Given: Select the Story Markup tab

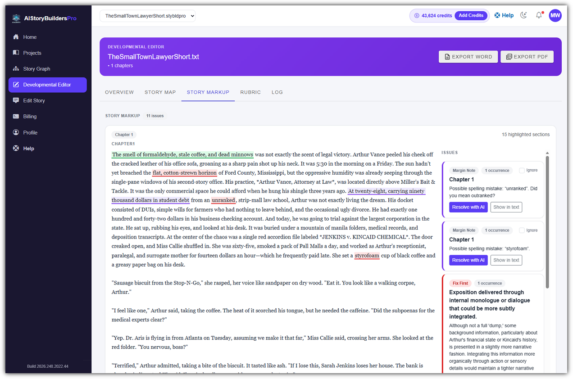Looking at the screenshot, I should click(208, 92).
